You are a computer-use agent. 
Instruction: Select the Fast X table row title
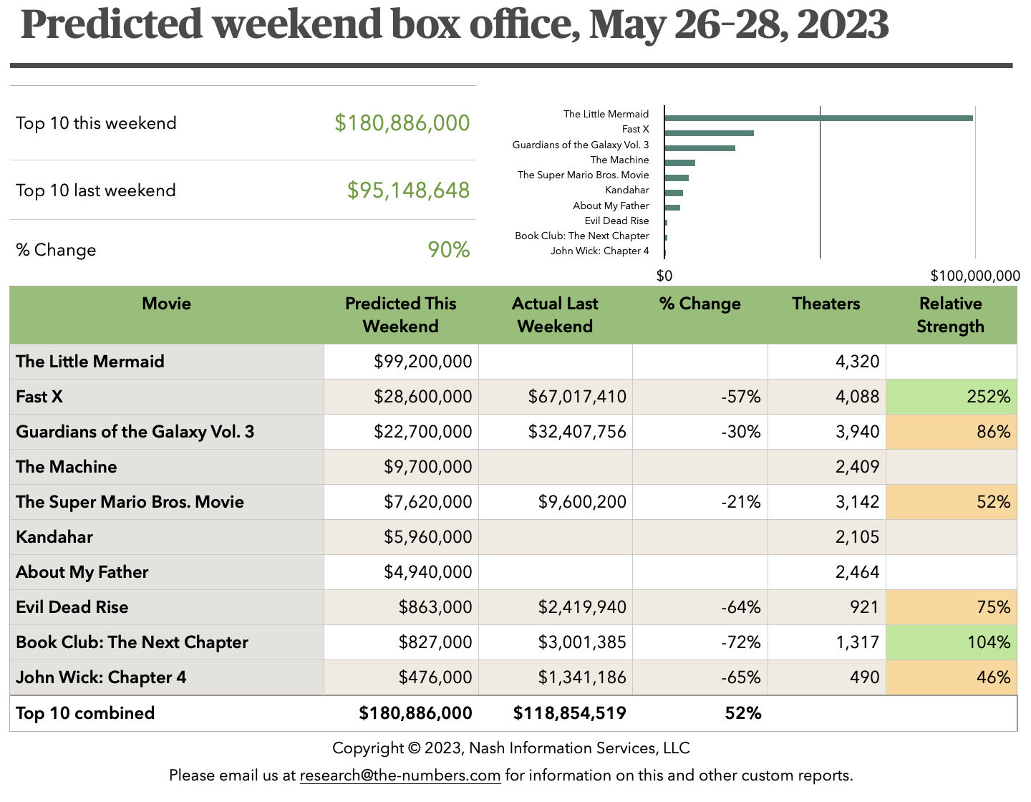tap(39, 397)
